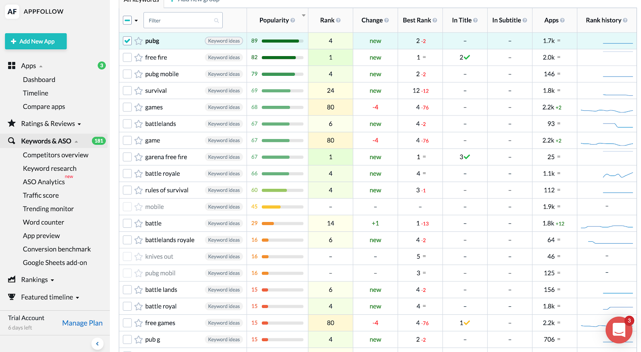641x352 pixels.
Task: Show help for the Change column
Action: click(387, 20)
